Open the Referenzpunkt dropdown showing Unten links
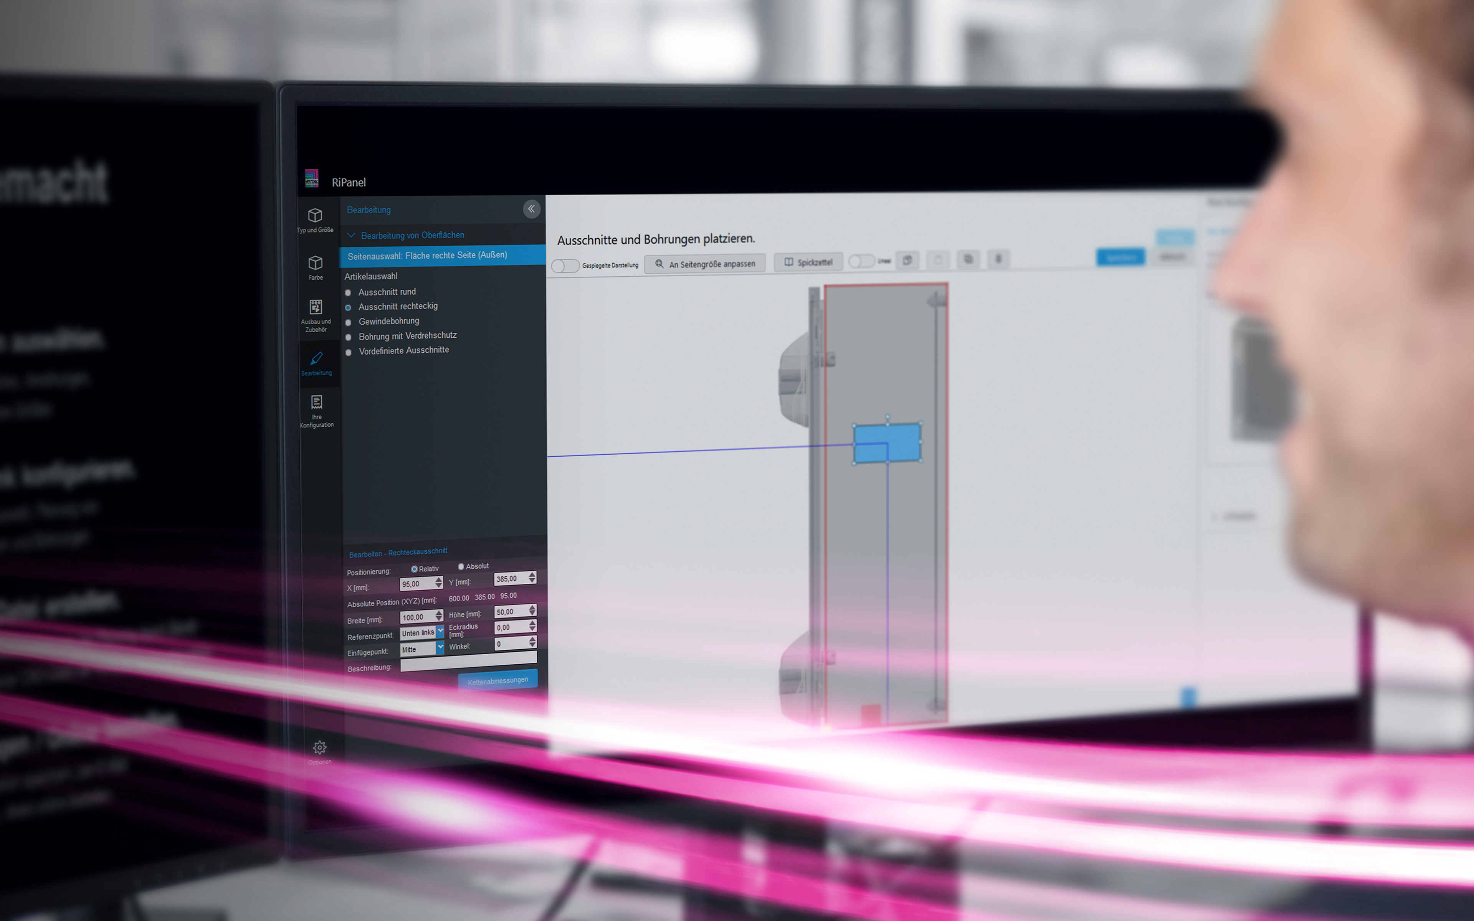The width and height of the screenshot is (1474, 921). coord(422,633)
